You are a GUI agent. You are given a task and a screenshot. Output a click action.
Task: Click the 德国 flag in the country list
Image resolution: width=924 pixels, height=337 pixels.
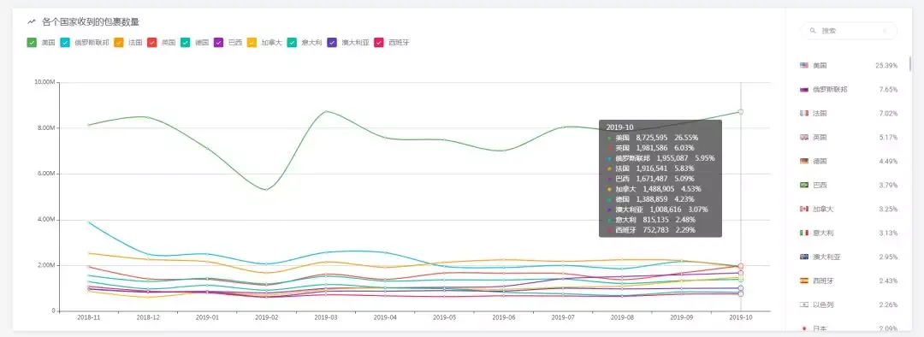coord(803,161)
